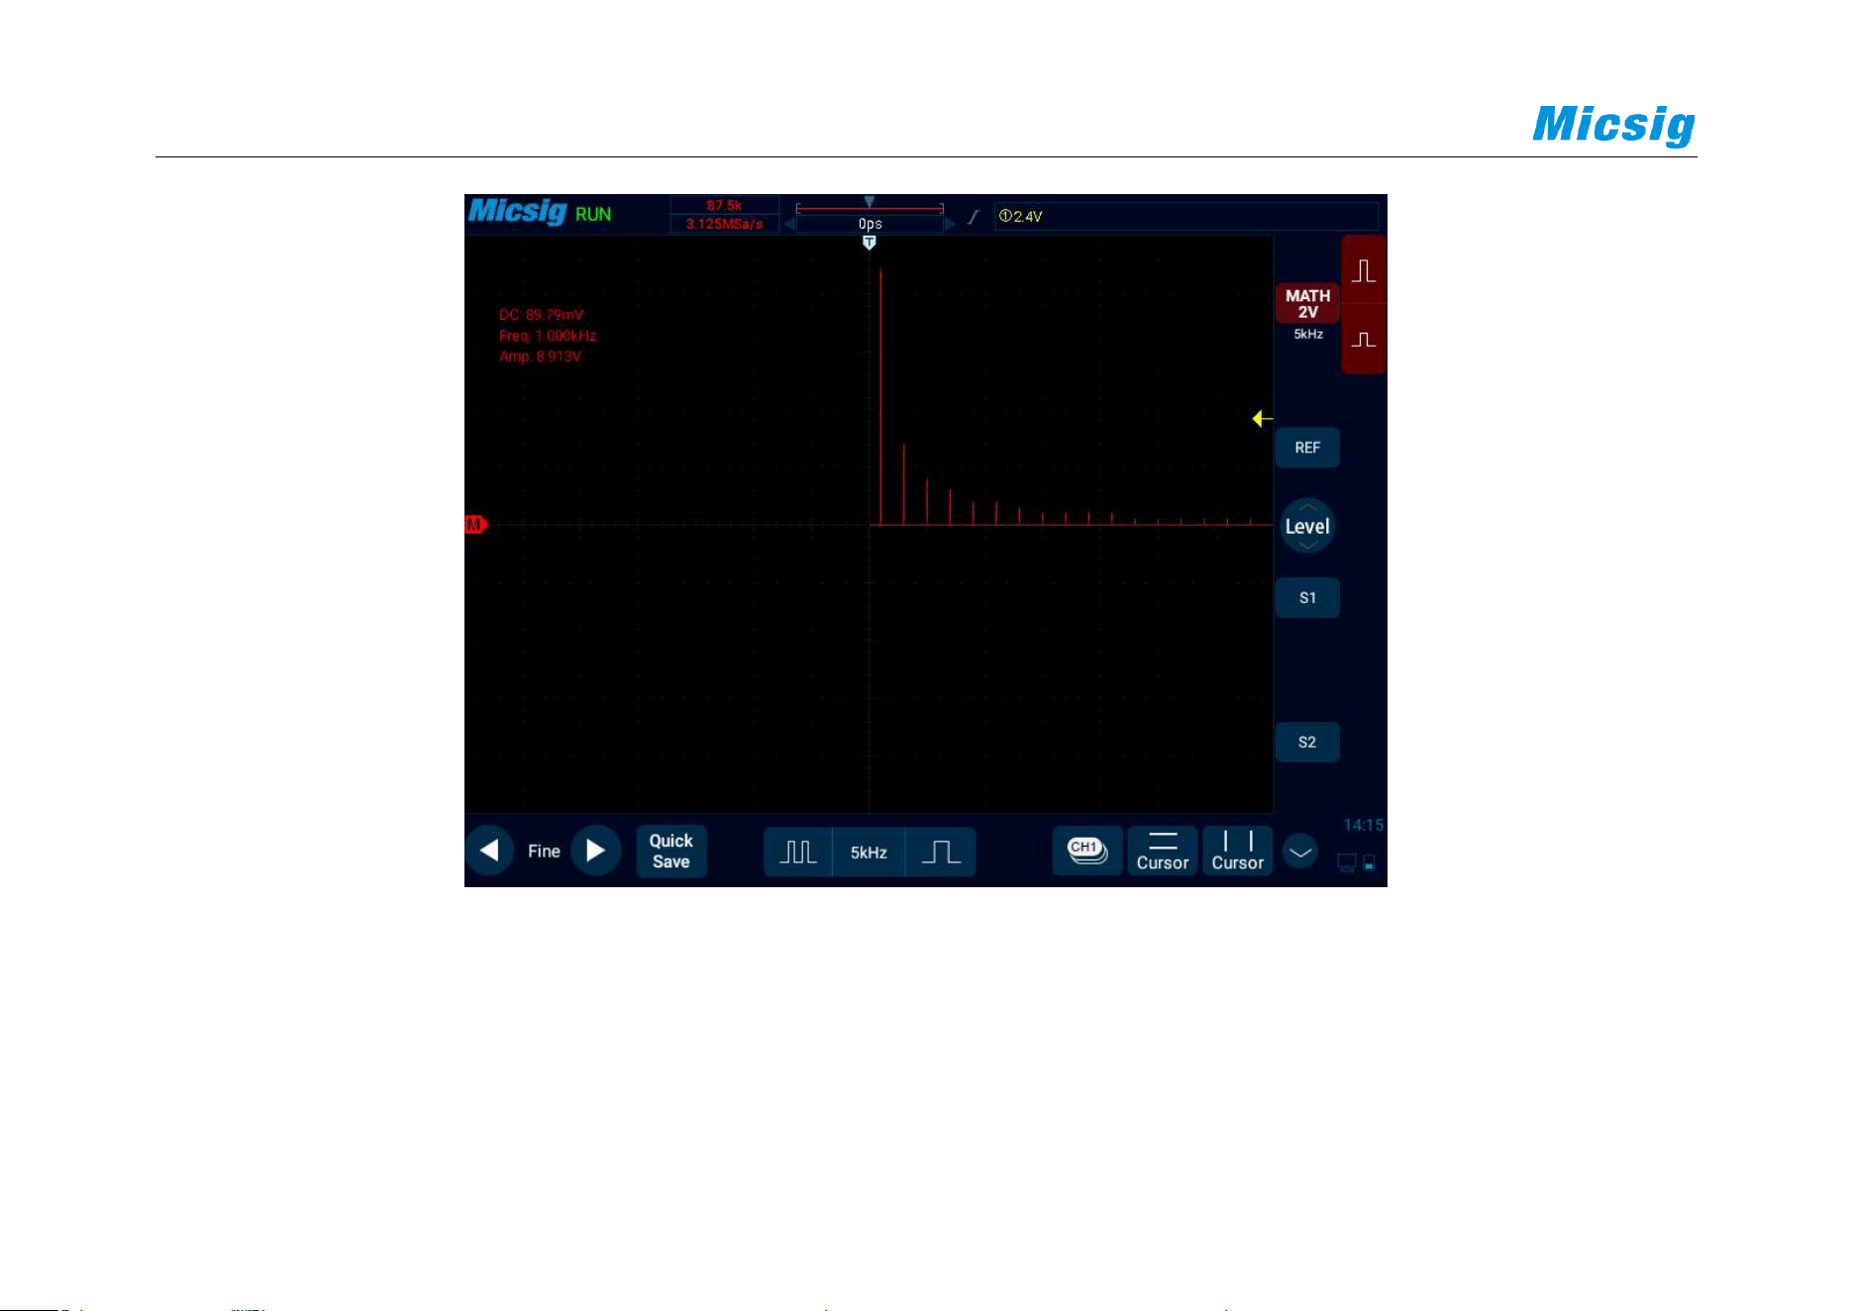
Task: Click the left Fine adjust arrow
Action: click(x=489, y=851)
